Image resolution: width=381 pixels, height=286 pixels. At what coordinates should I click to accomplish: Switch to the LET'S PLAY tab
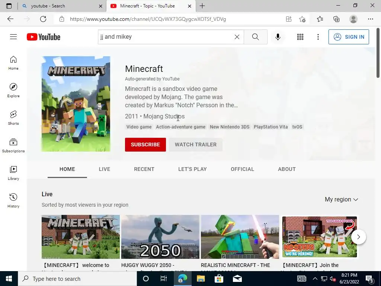pyautogui.click(x=192, y=169)
